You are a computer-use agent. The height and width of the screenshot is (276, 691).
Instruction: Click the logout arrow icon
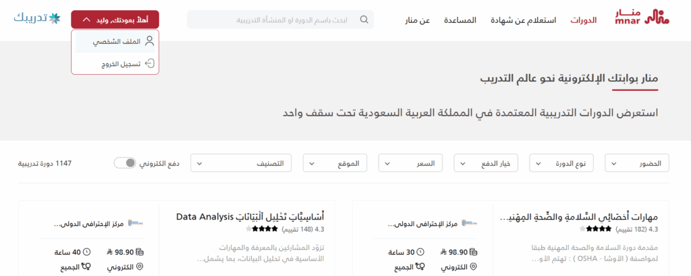(x=149, y=63)
